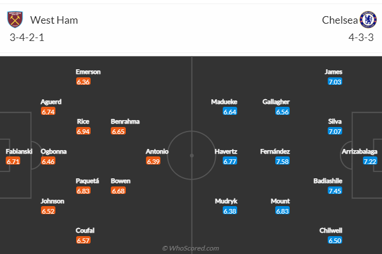Click the Chelsea club crest
The height and width of the screenshot is (254, 382).
[368, 20]
